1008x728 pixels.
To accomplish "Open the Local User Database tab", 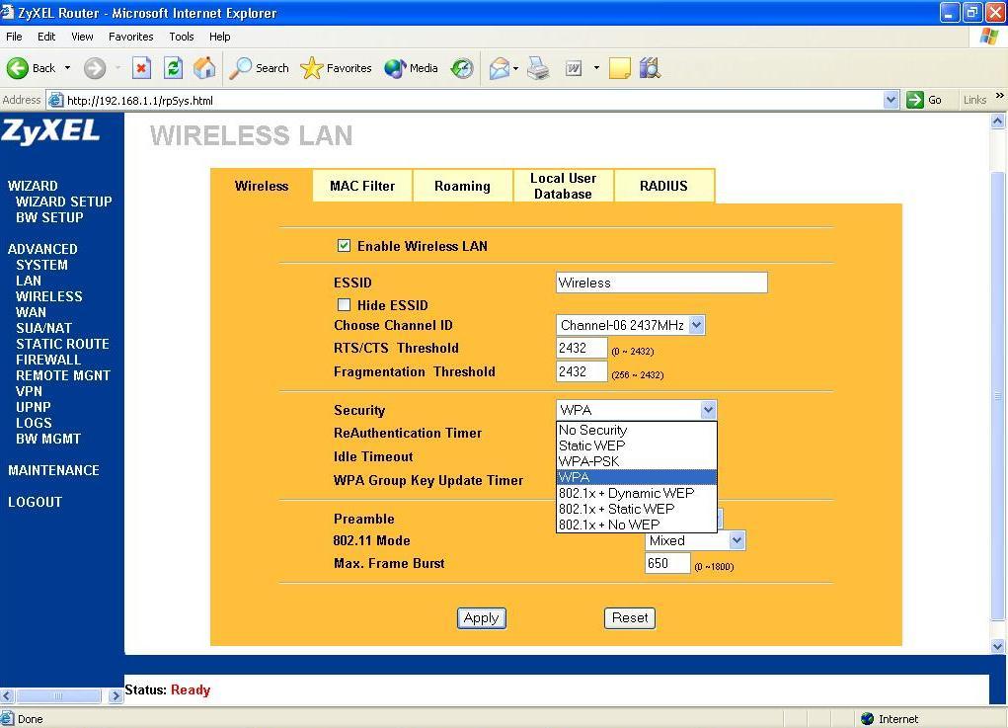I will (x=563, y=186).
